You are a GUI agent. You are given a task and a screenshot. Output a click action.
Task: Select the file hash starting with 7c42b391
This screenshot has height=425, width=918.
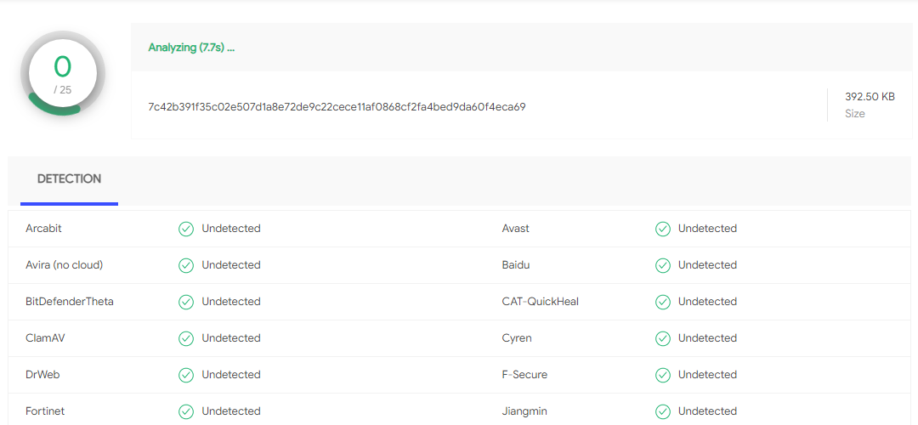[337, 106]
